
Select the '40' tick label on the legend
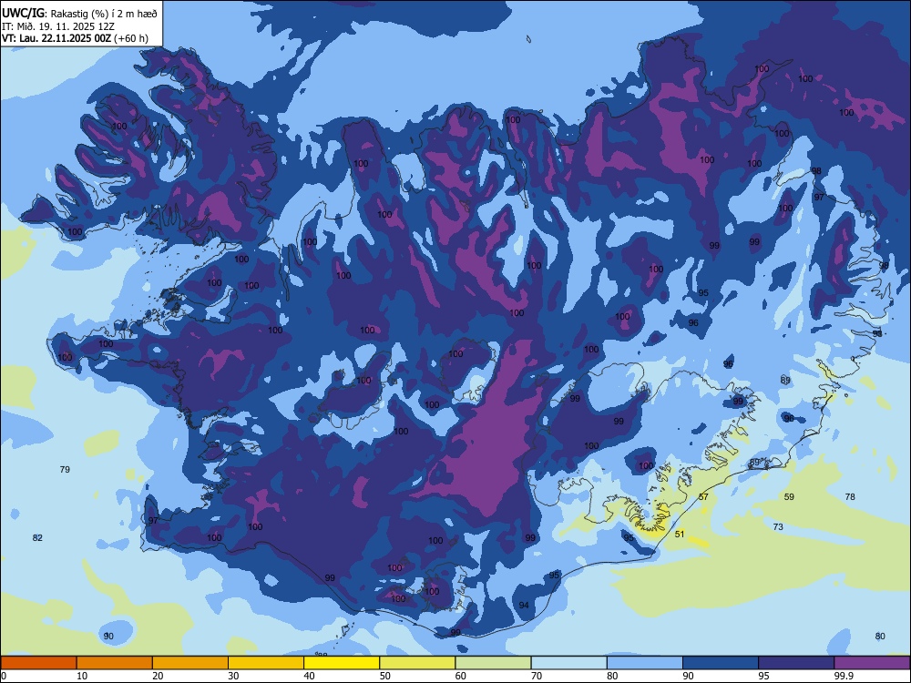309,676
